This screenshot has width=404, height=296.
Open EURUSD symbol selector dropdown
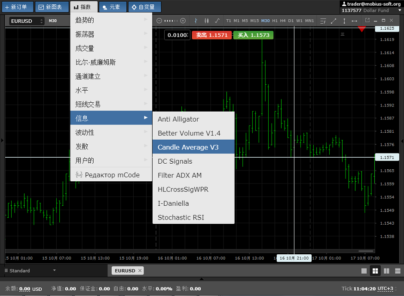tap(27, 21)
